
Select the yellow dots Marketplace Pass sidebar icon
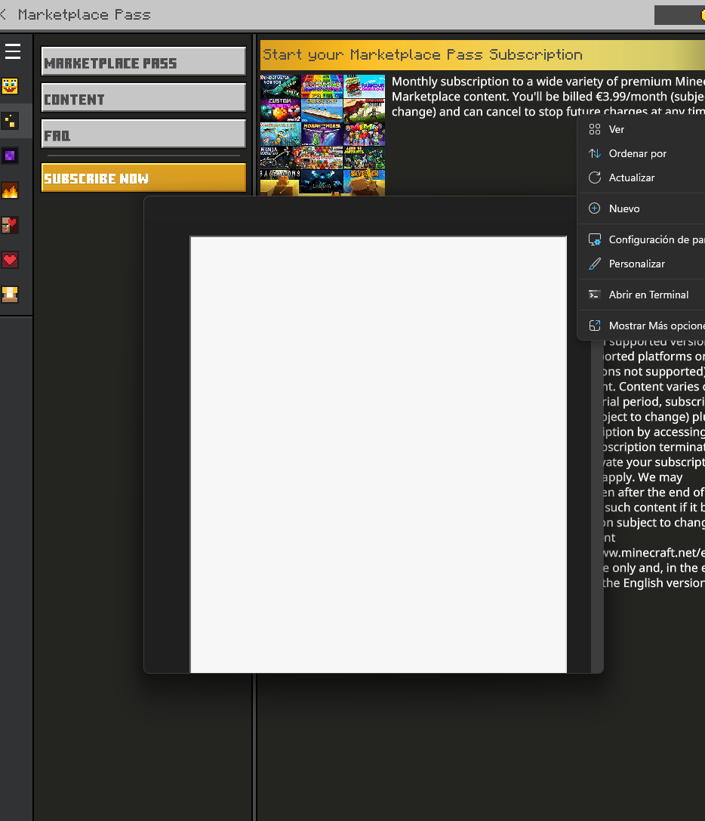pyautogui.click(x=10, y=121)
